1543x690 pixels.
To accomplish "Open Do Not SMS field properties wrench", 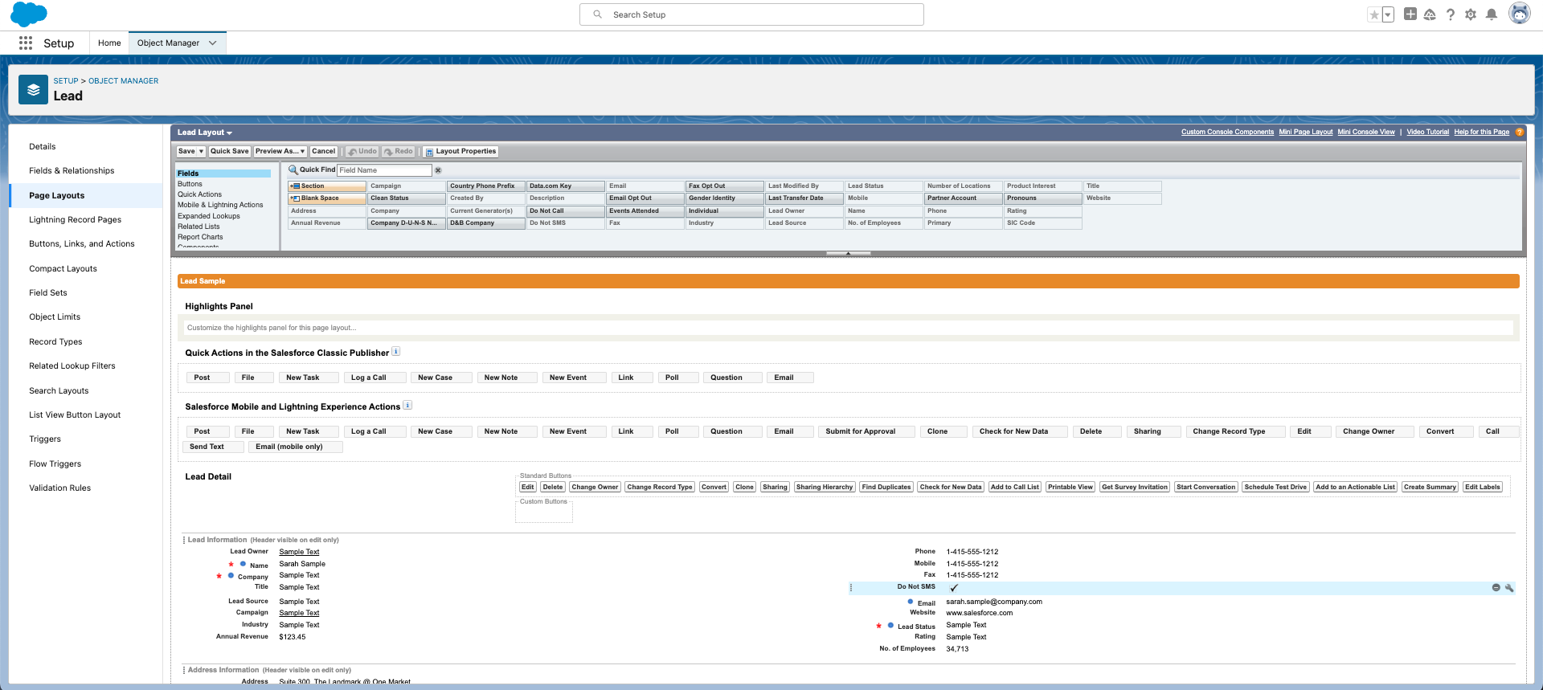I will click(1509, 588).
